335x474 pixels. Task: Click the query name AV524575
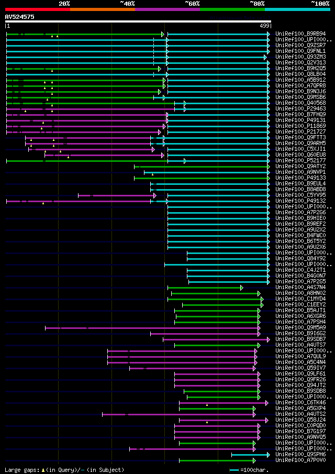pyautogui.click(x=20, y=17)
